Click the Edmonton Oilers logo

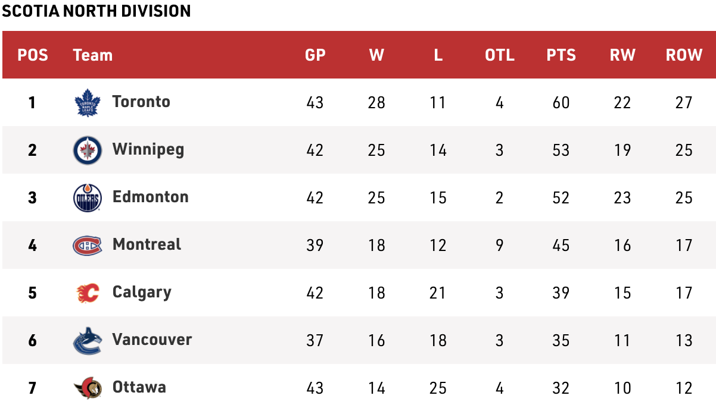click(88, 197)
